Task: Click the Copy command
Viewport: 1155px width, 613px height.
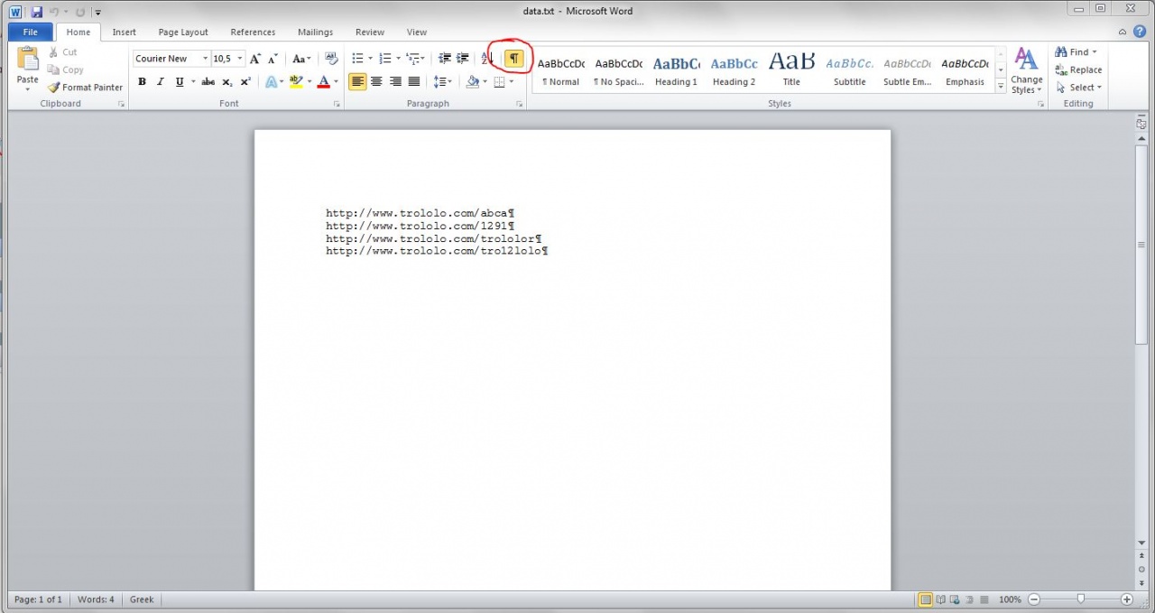Action: [65, 70]
